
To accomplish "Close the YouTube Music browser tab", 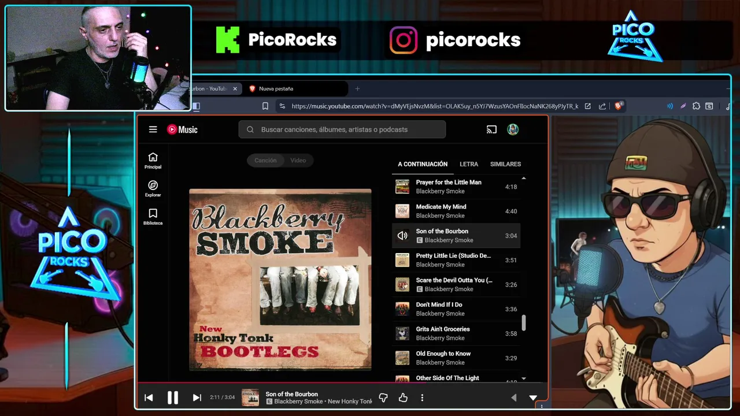I will point(235,88).
